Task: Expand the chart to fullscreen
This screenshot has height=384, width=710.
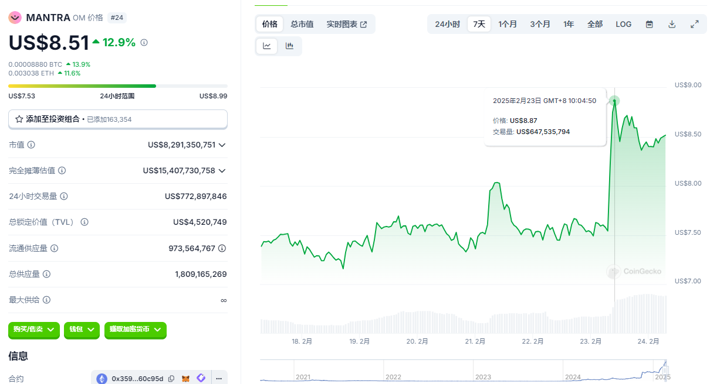Action: click(695, 24)
